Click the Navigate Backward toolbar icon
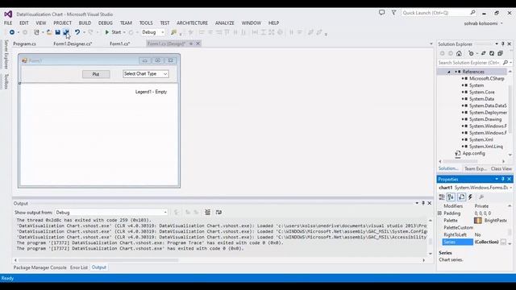The image size is (516, 290). click(12, 32)
